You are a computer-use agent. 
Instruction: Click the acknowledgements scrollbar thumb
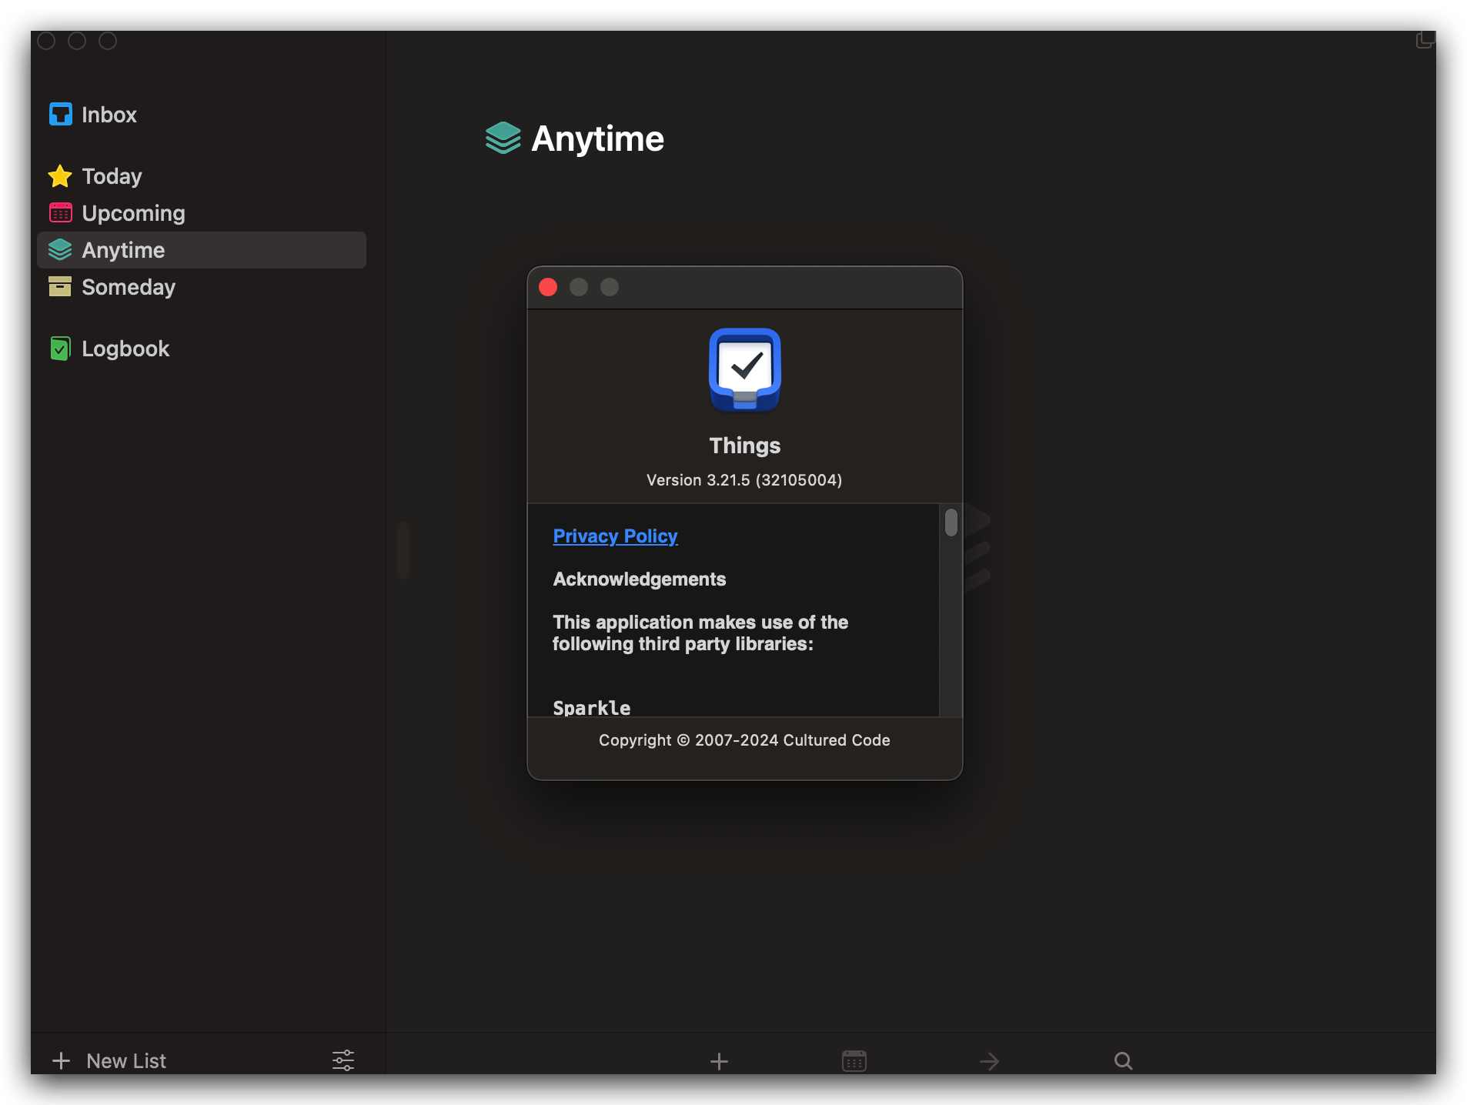951,522
